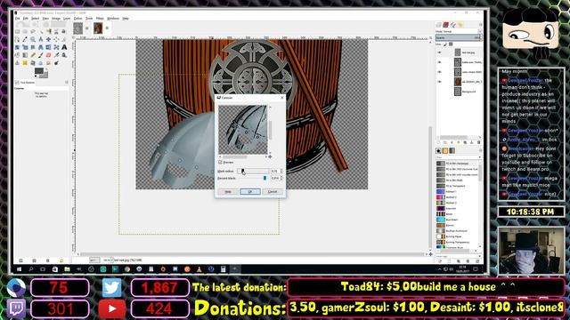Click OK in the Cartoon dialog
The width and height of the screenshot is (570, 320).
point(250,191)
